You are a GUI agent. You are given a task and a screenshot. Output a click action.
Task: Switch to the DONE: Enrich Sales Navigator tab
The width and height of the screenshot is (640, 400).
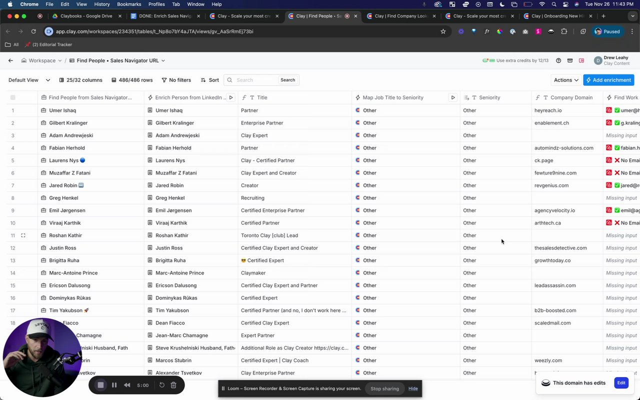[164, 16]
